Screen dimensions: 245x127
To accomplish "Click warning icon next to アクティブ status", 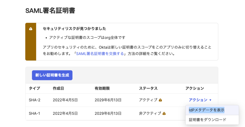I will [x=160, y=100].
